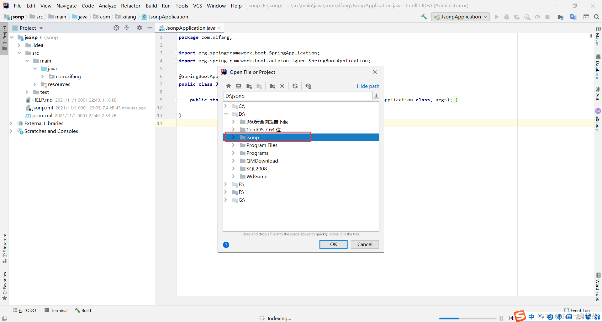Open the path history download-arrow button
602x322 pixels.
376,96
